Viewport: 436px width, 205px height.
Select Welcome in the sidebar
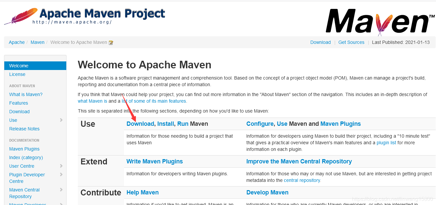click(35, 66)
